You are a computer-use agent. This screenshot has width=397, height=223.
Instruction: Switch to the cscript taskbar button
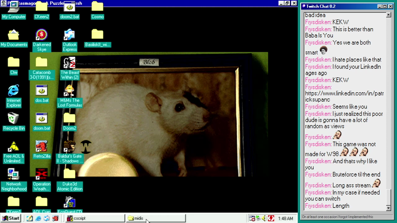click(x=95, y=218)
